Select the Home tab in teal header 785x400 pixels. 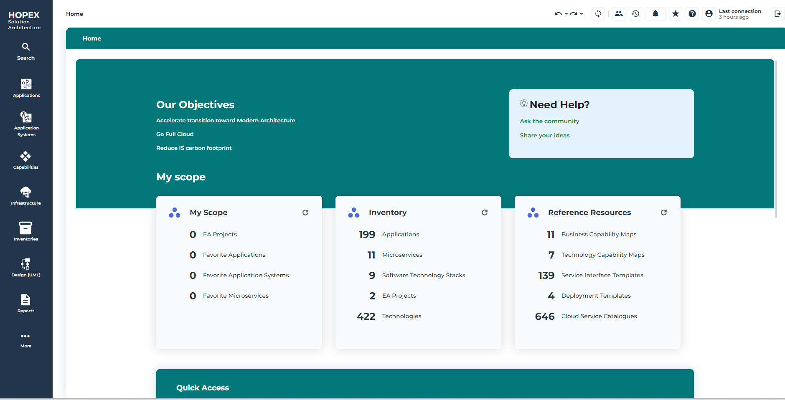tap(92, 38)
